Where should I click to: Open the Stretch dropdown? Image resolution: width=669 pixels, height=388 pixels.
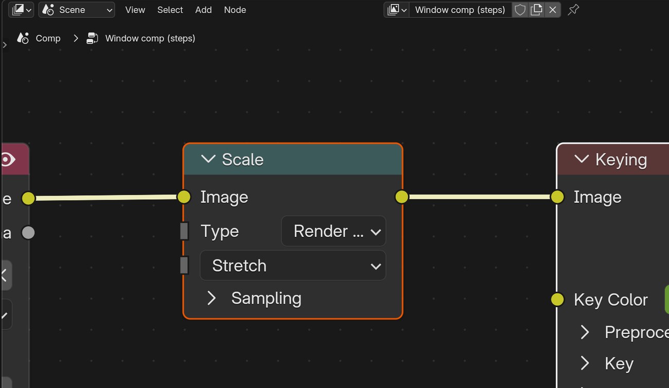click(293, 266)
